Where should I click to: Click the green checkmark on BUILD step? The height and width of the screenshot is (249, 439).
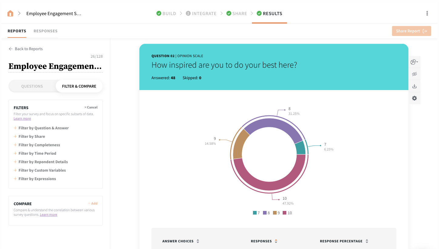158,13
